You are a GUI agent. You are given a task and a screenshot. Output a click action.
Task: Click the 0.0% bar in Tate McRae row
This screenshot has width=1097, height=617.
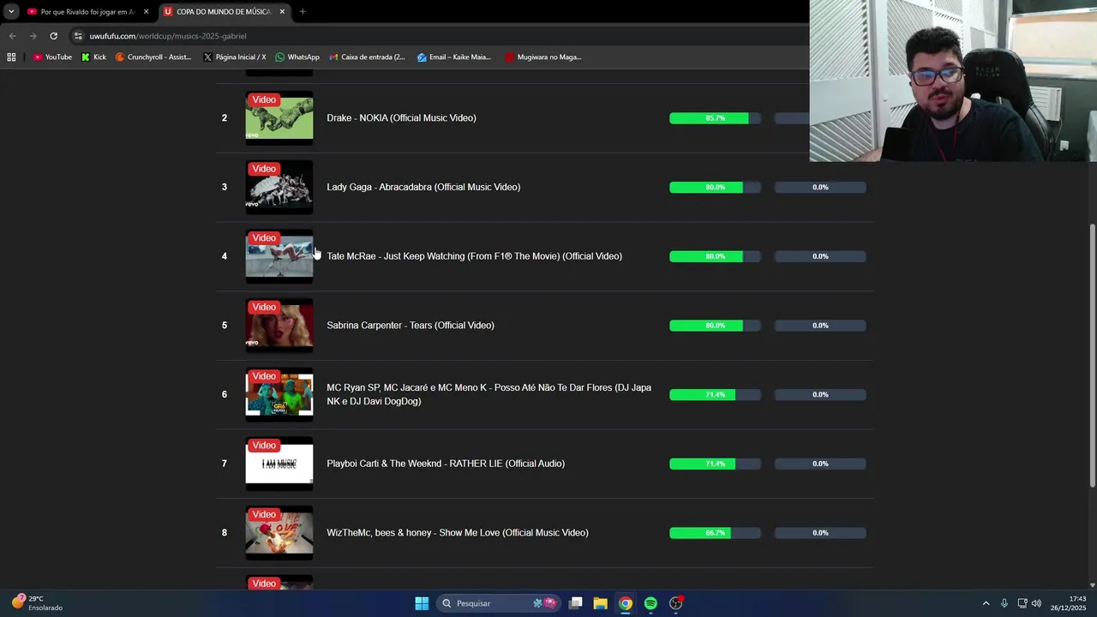[820, 256]
